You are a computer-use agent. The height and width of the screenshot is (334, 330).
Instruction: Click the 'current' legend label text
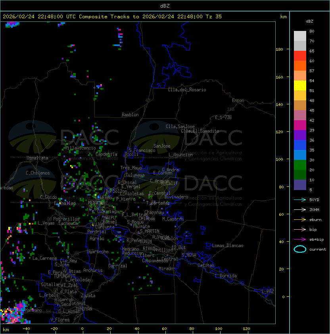coord(318,250)
